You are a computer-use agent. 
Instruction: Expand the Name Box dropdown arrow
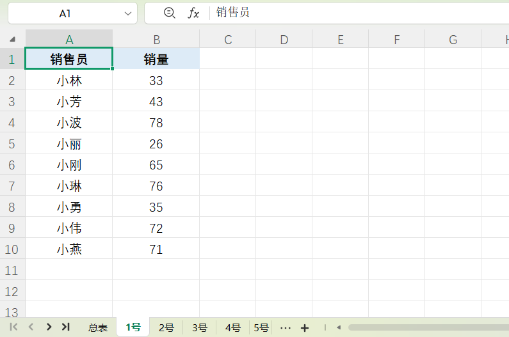[127, 13]
